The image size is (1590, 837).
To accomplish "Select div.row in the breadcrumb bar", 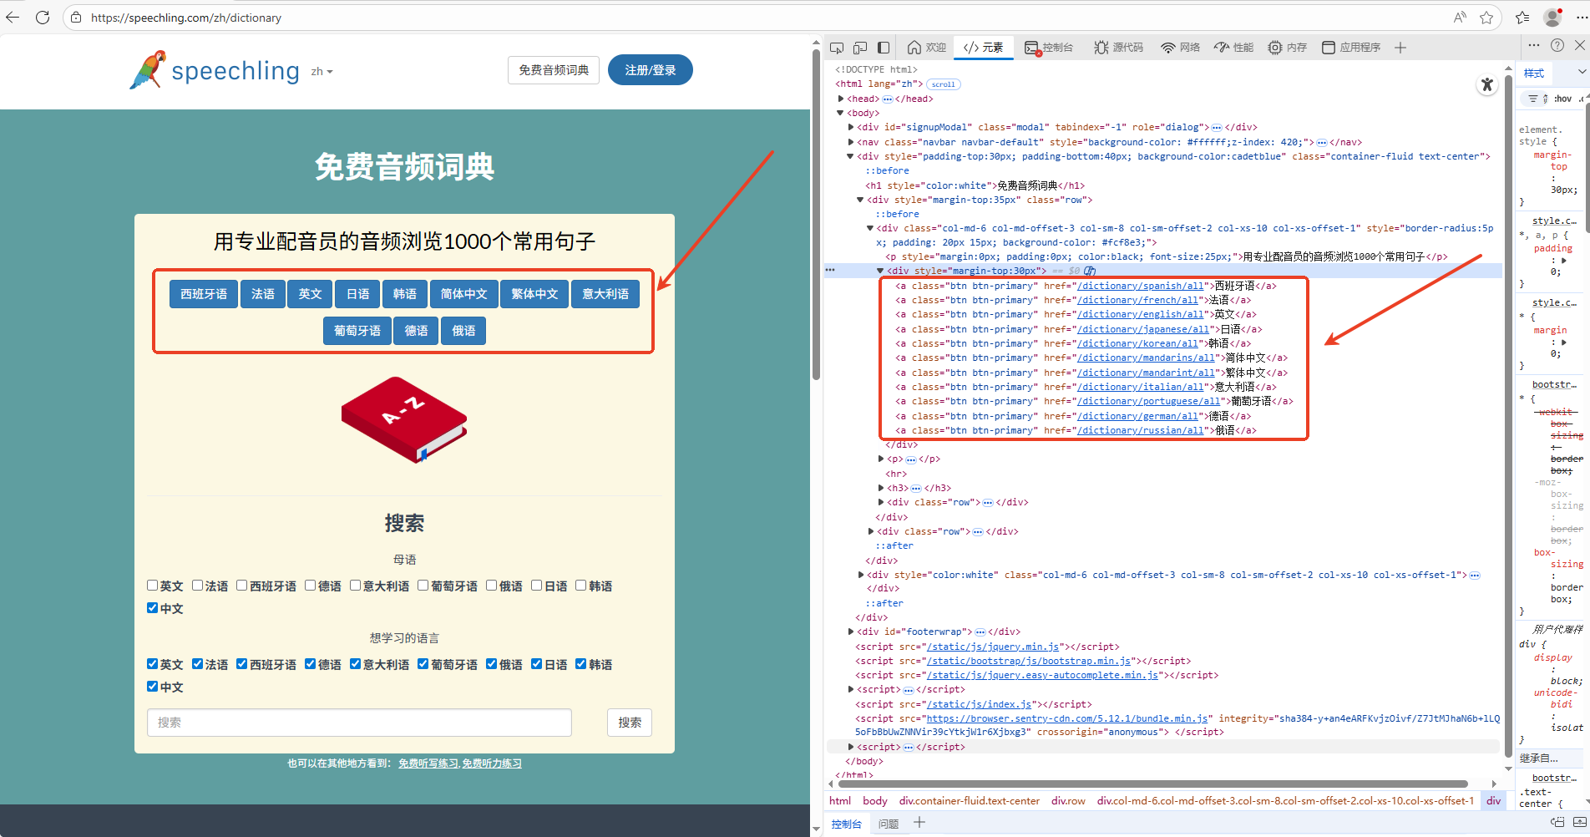I will point(1068,800).
